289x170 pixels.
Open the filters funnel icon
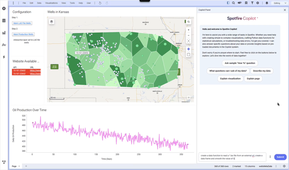point(252,3)
